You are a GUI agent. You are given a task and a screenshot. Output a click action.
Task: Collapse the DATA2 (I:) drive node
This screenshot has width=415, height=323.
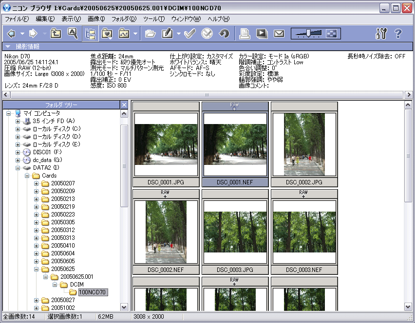pos(18,168)
